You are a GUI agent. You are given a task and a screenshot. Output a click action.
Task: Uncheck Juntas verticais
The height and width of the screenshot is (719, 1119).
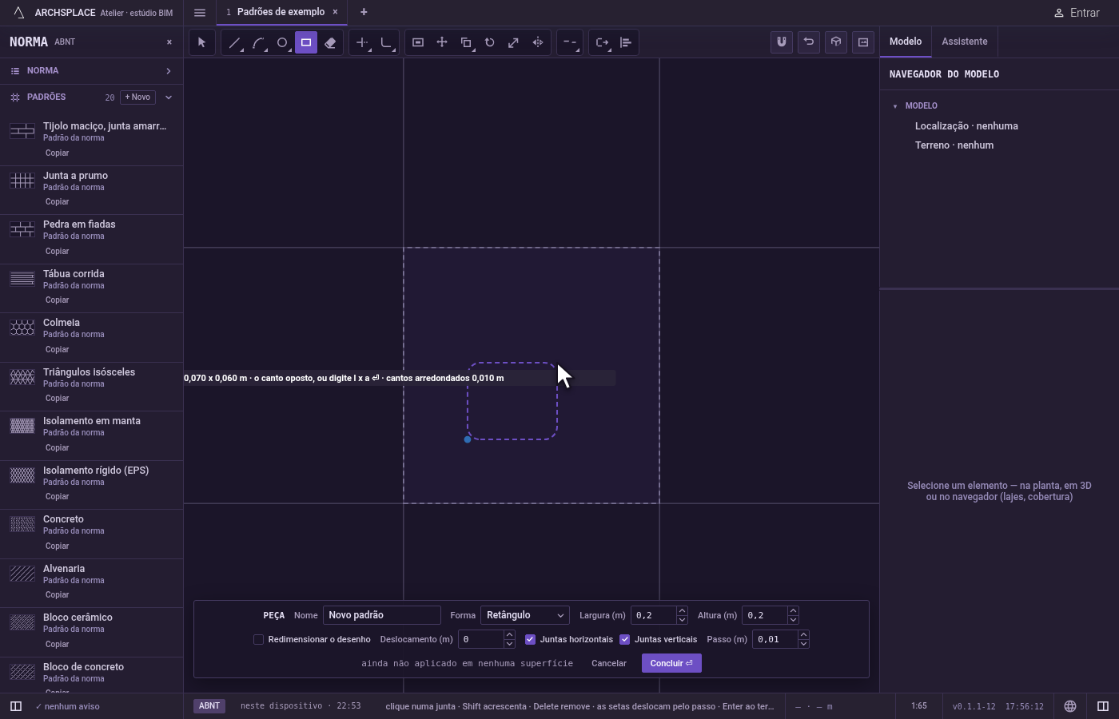pos(624,639)
